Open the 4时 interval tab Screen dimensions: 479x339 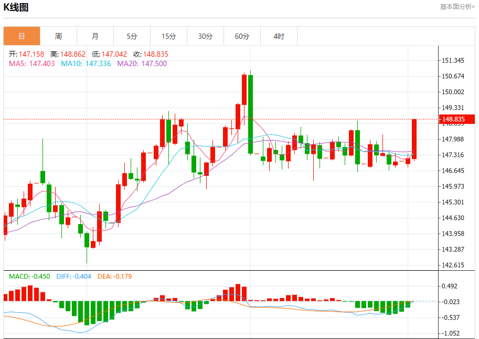(279, 36)
